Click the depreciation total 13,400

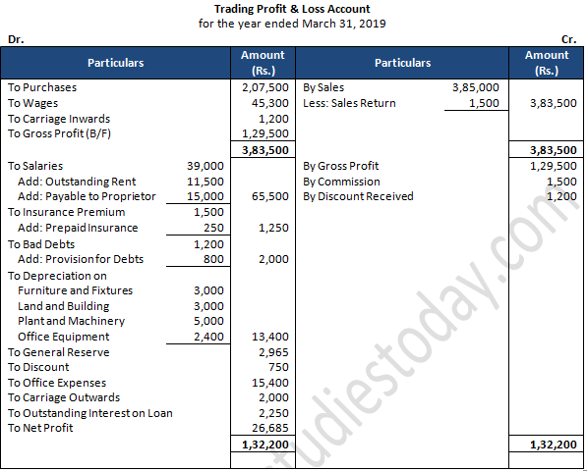[270, 337]
